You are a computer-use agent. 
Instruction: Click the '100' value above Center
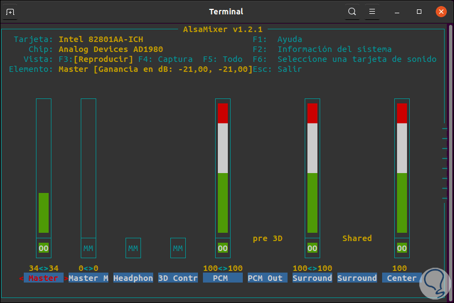[x=399, y=268]
